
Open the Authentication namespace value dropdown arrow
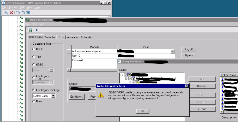(173, 52)
